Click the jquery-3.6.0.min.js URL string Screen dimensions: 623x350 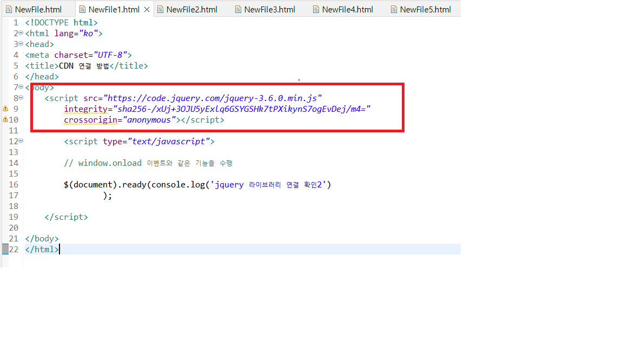pyautogui.click(x=213, y=98)
